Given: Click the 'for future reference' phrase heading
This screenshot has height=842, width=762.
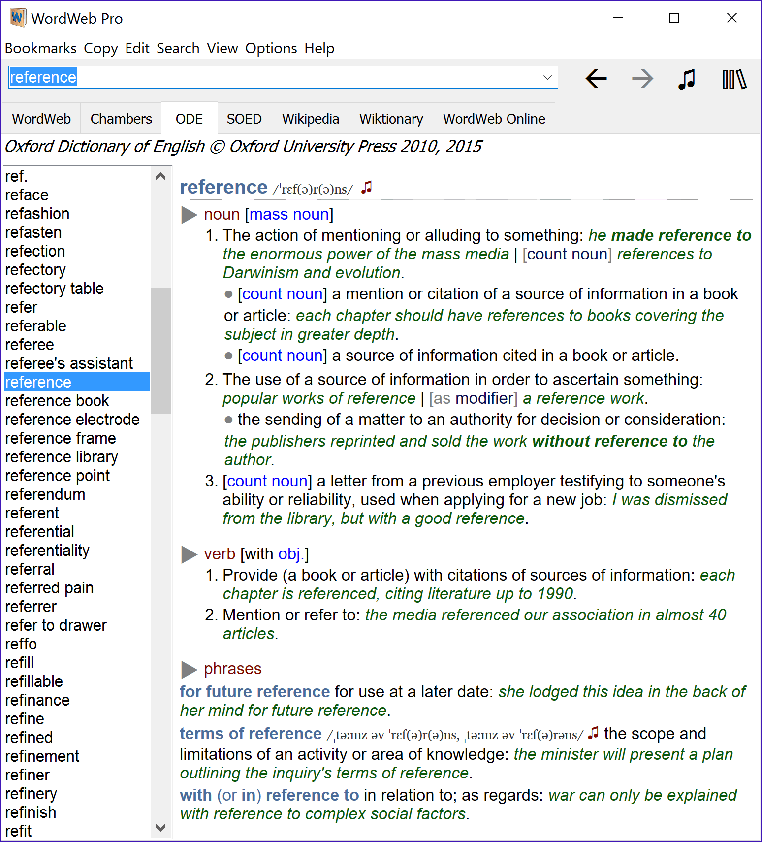Looking at the screenshot, I should click(x=254, y=692).
